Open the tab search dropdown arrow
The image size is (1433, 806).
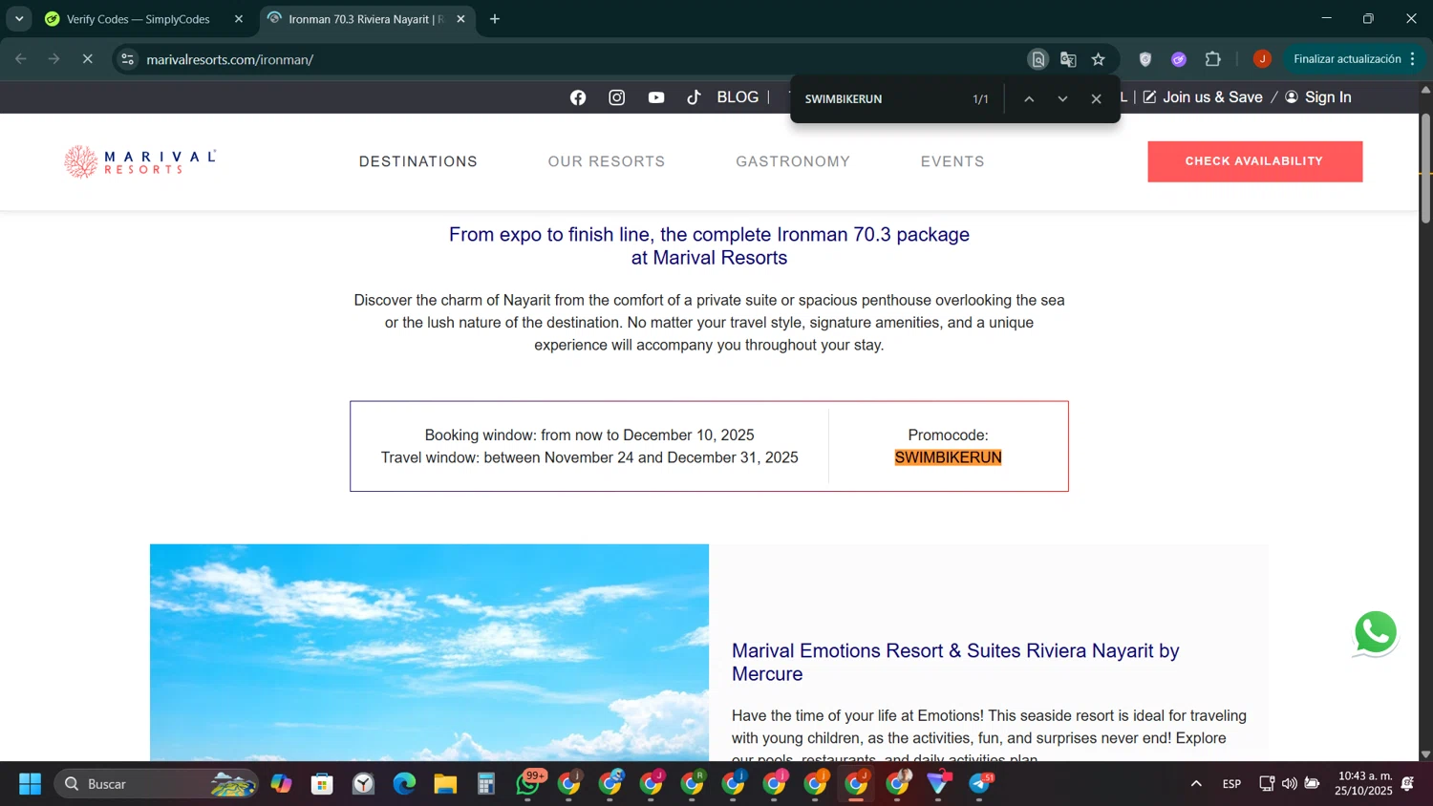[19, 19]
